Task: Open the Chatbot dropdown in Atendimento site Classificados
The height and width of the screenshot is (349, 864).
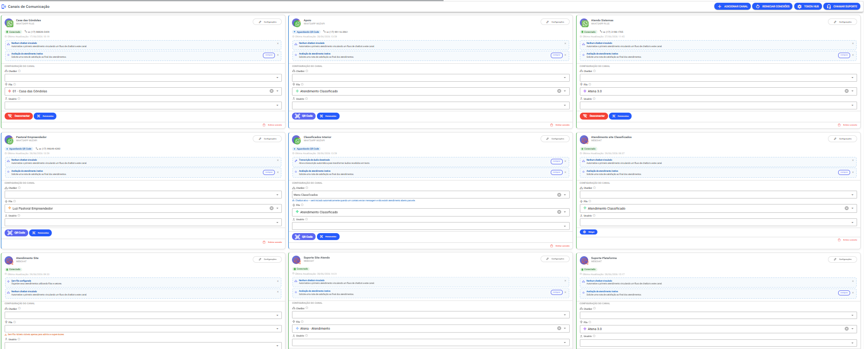Action: (718, 195)
